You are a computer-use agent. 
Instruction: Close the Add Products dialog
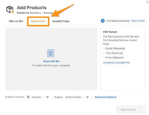[x=147, y=2]
